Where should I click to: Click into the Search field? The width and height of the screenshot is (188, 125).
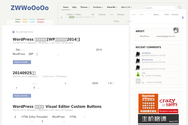160,8
